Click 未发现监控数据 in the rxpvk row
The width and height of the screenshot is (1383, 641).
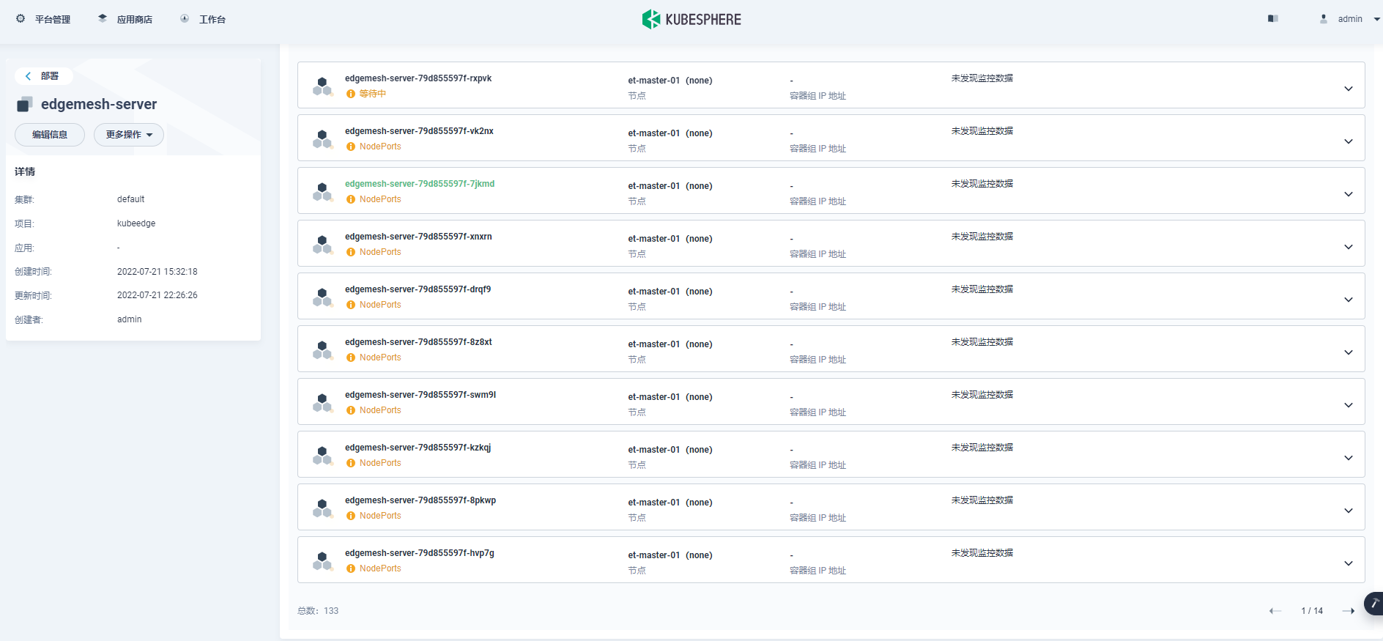tap(982, 78)
